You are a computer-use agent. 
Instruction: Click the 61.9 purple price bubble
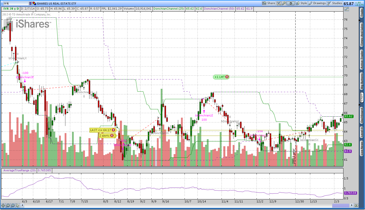coord(348,151)
